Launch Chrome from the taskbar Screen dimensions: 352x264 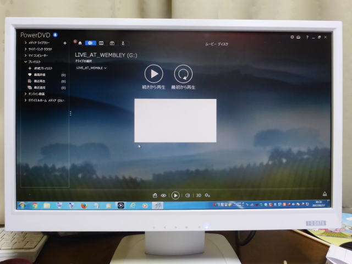tap(35, 205)
